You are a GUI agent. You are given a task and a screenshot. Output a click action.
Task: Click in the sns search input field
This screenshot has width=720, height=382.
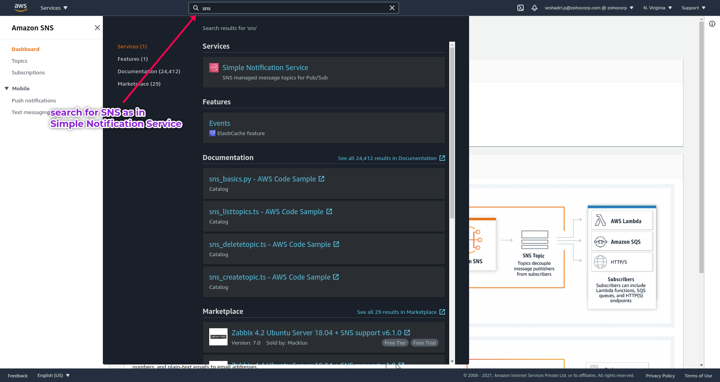[x=294, y=8]
